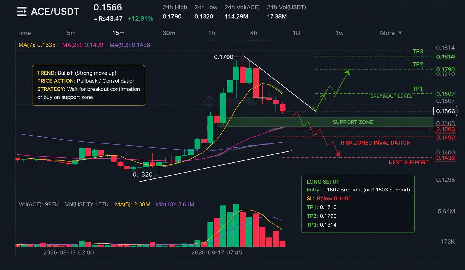Click the 0.1566 current price tag on axis

point(445,111)
